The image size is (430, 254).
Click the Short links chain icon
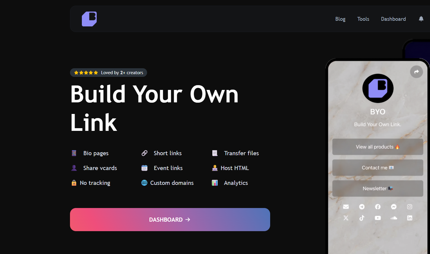144,153
